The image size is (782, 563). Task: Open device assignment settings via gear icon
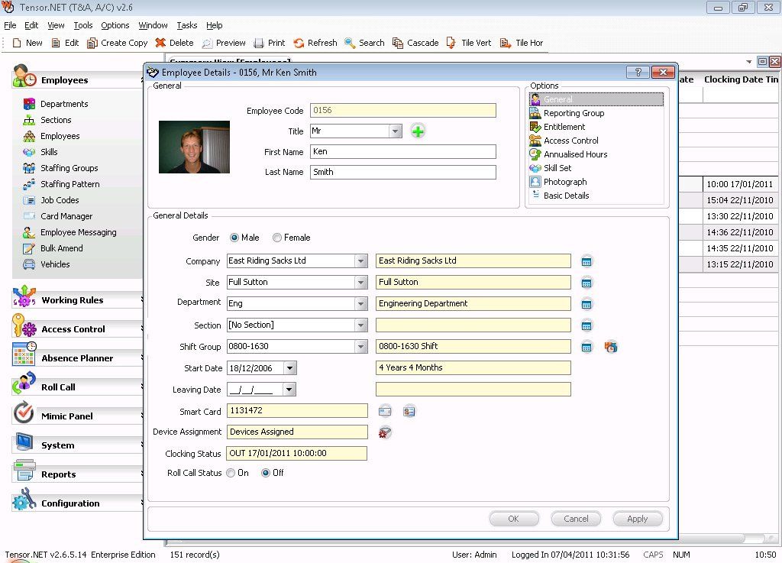[x=385, y=432]
